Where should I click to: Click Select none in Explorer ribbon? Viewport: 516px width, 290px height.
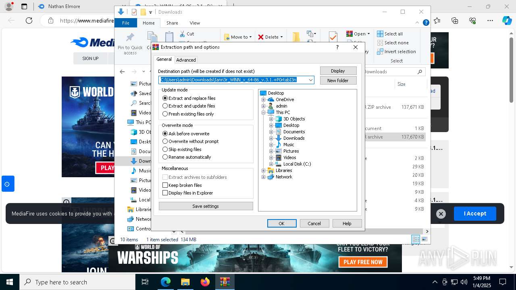pyautogui.click(x=393, y=43)
